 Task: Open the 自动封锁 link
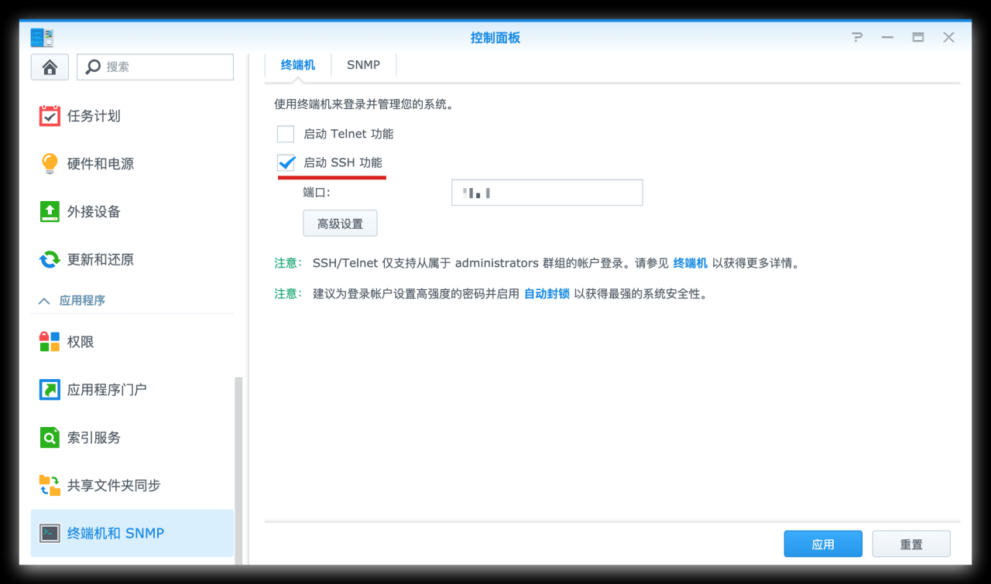[547, 294]
